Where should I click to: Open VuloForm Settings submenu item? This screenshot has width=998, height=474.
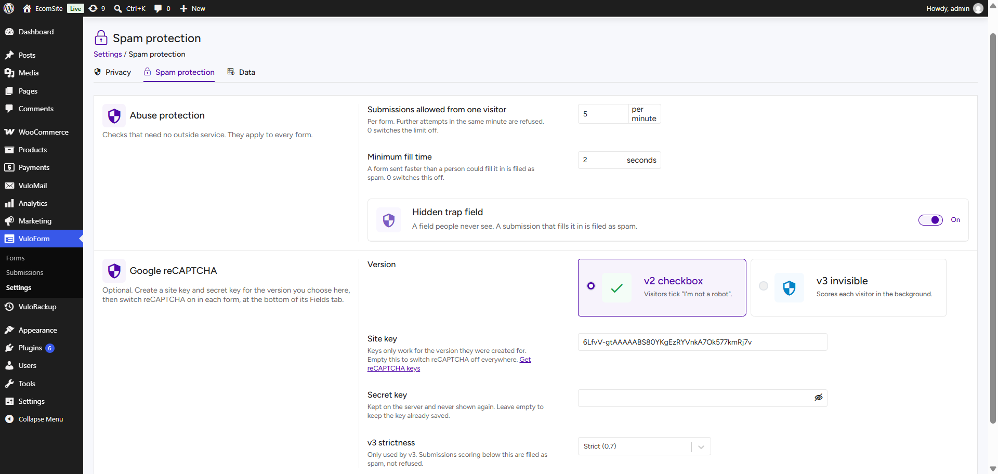coord(42,287)
